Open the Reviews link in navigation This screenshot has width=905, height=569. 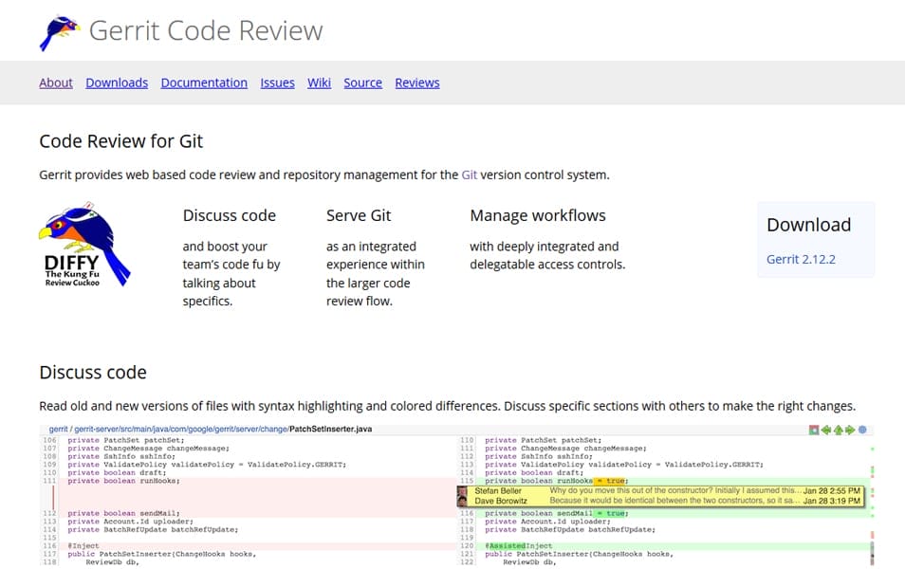click(x=417, y=83)
